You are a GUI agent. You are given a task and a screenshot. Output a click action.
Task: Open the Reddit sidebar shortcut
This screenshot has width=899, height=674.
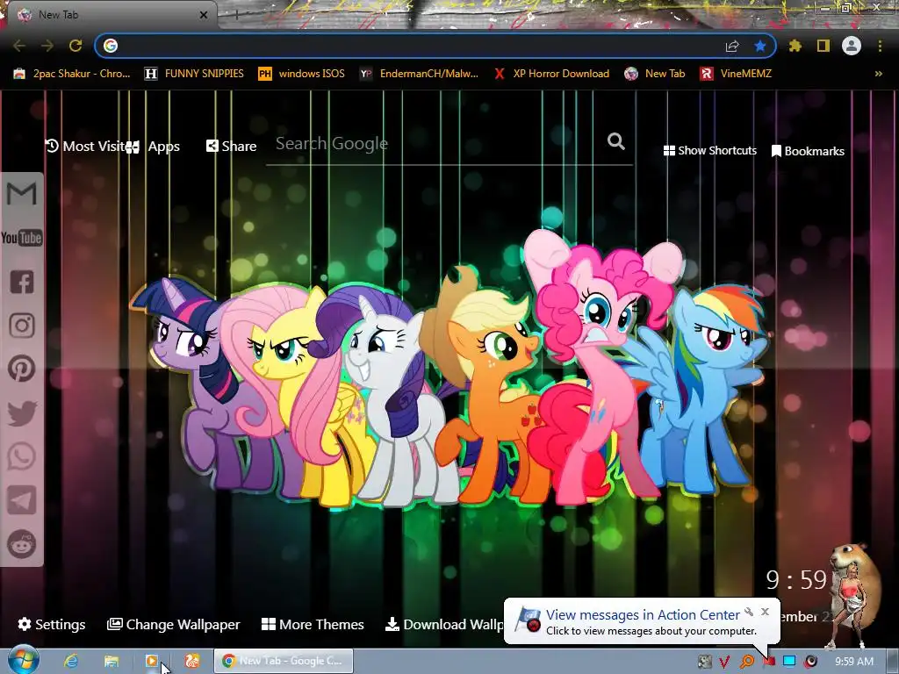click(x=22, y=544)
